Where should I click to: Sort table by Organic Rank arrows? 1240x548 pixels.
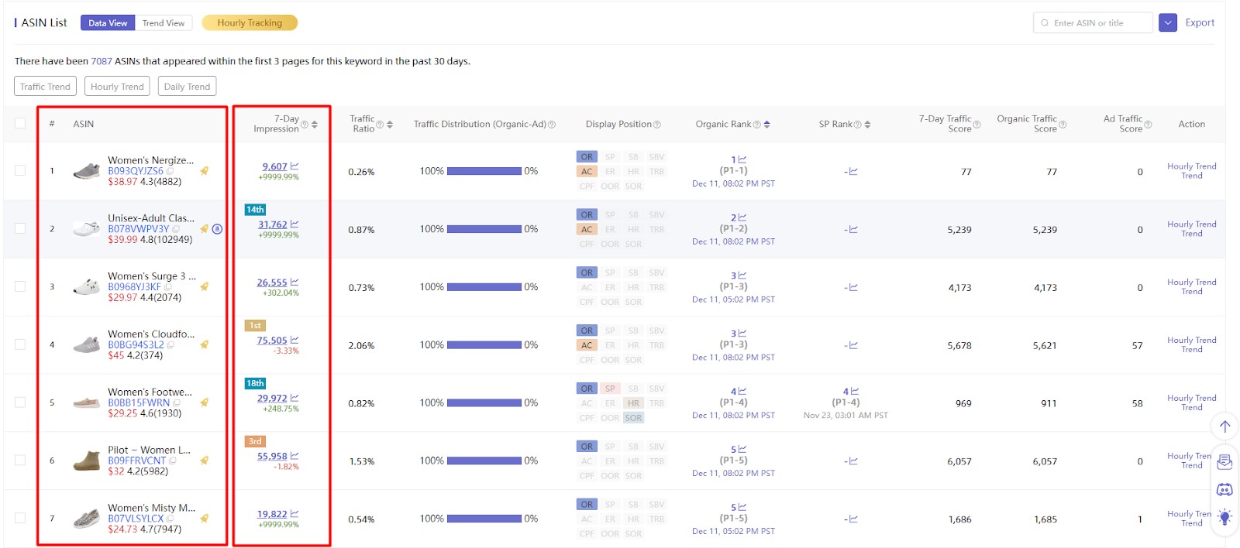coord(766,124)
